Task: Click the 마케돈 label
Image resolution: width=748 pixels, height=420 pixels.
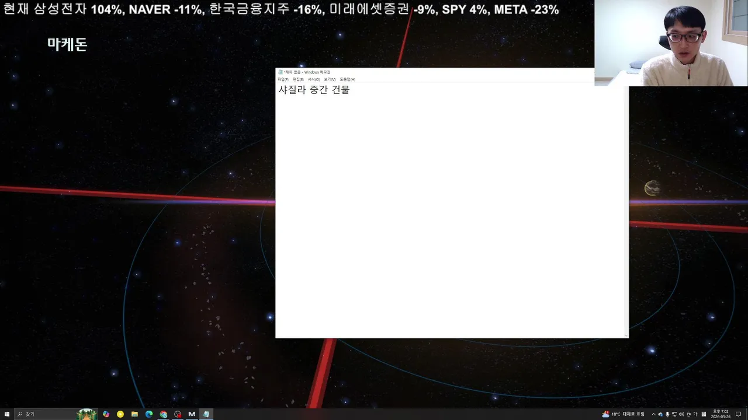Action: click(67, 44)
